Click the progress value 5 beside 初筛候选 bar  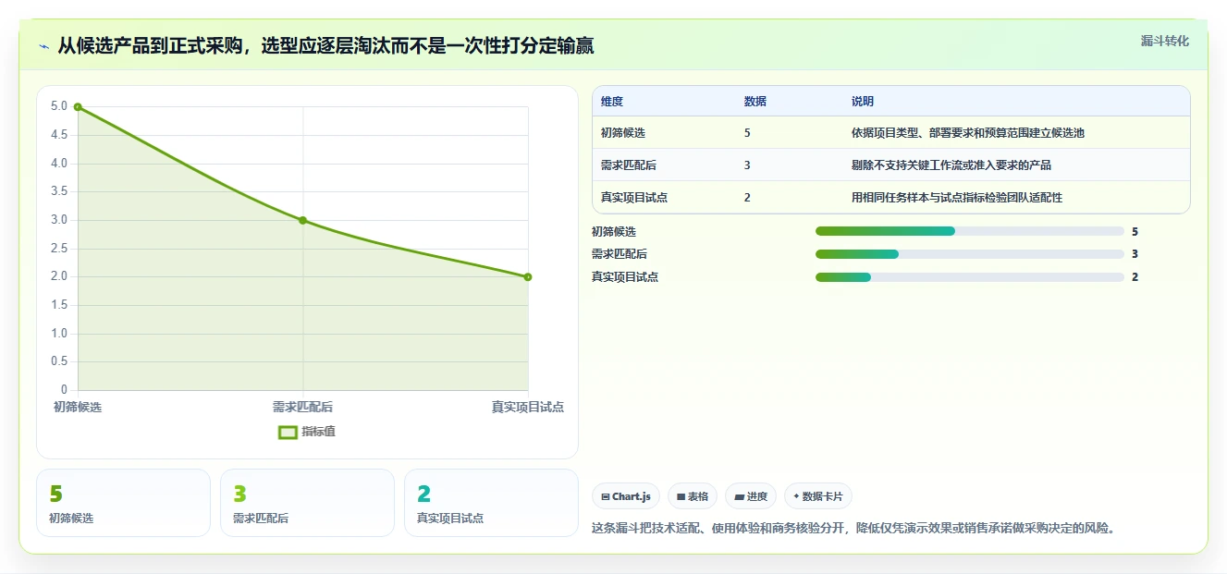coord(1135,231)
